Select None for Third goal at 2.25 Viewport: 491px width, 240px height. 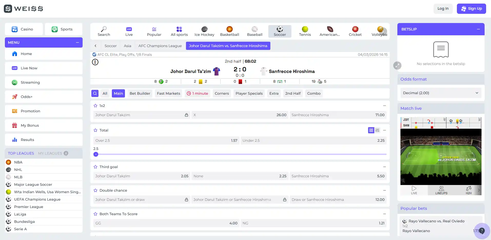point(240,176)
